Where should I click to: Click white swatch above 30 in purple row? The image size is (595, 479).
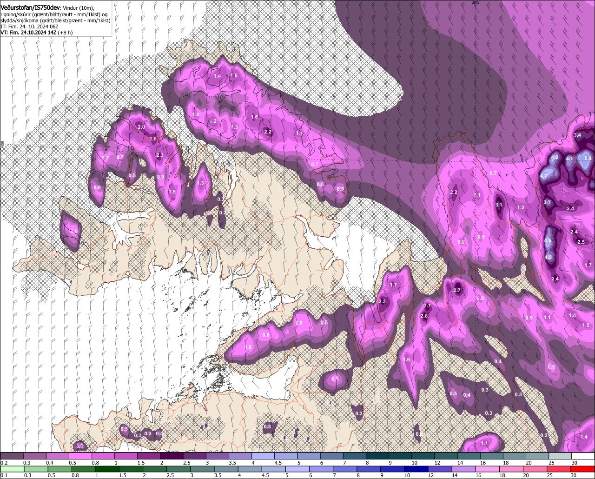click(583, 456)
